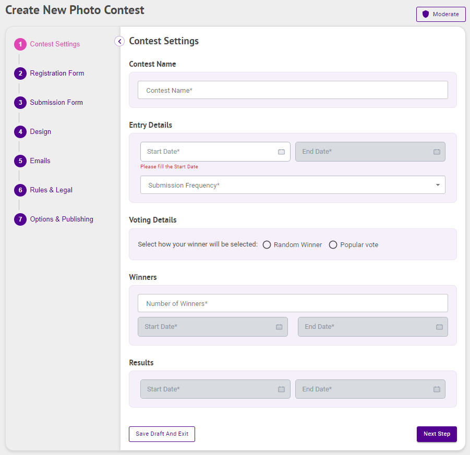The height and width of the screenshot is (455, 470).
Task: Click step 1 circle icon
Action: (20, 44)
